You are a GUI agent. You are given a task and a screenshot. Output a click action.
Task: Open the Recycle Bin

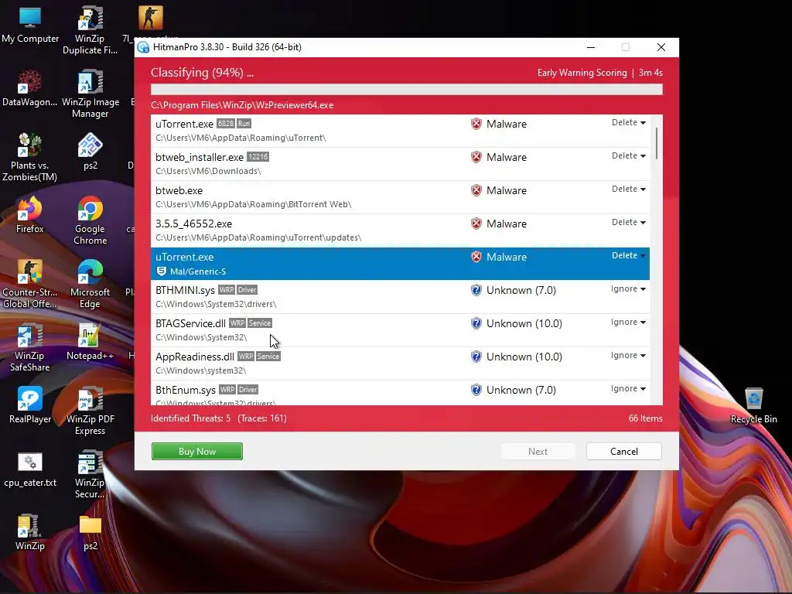(x=753, y=405)
